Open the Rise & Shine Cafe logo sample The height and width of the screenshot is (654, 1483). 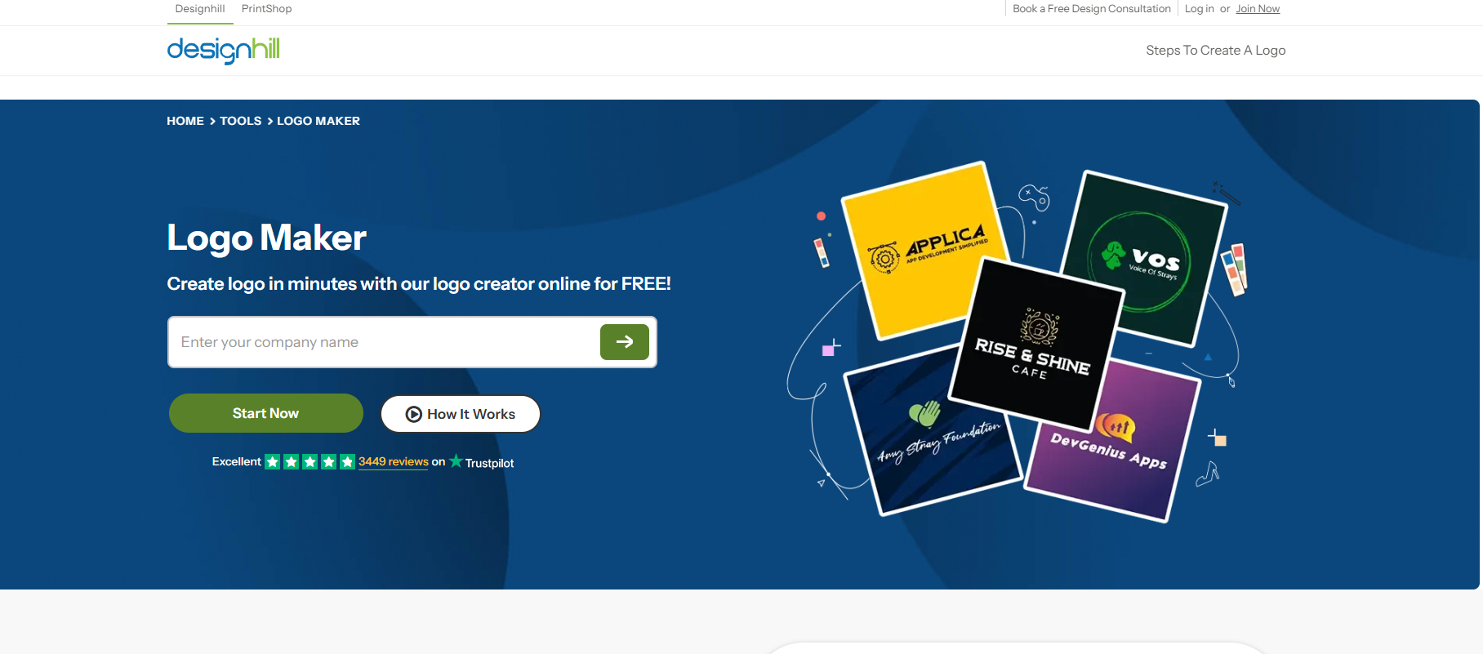tap(1035, 345)
